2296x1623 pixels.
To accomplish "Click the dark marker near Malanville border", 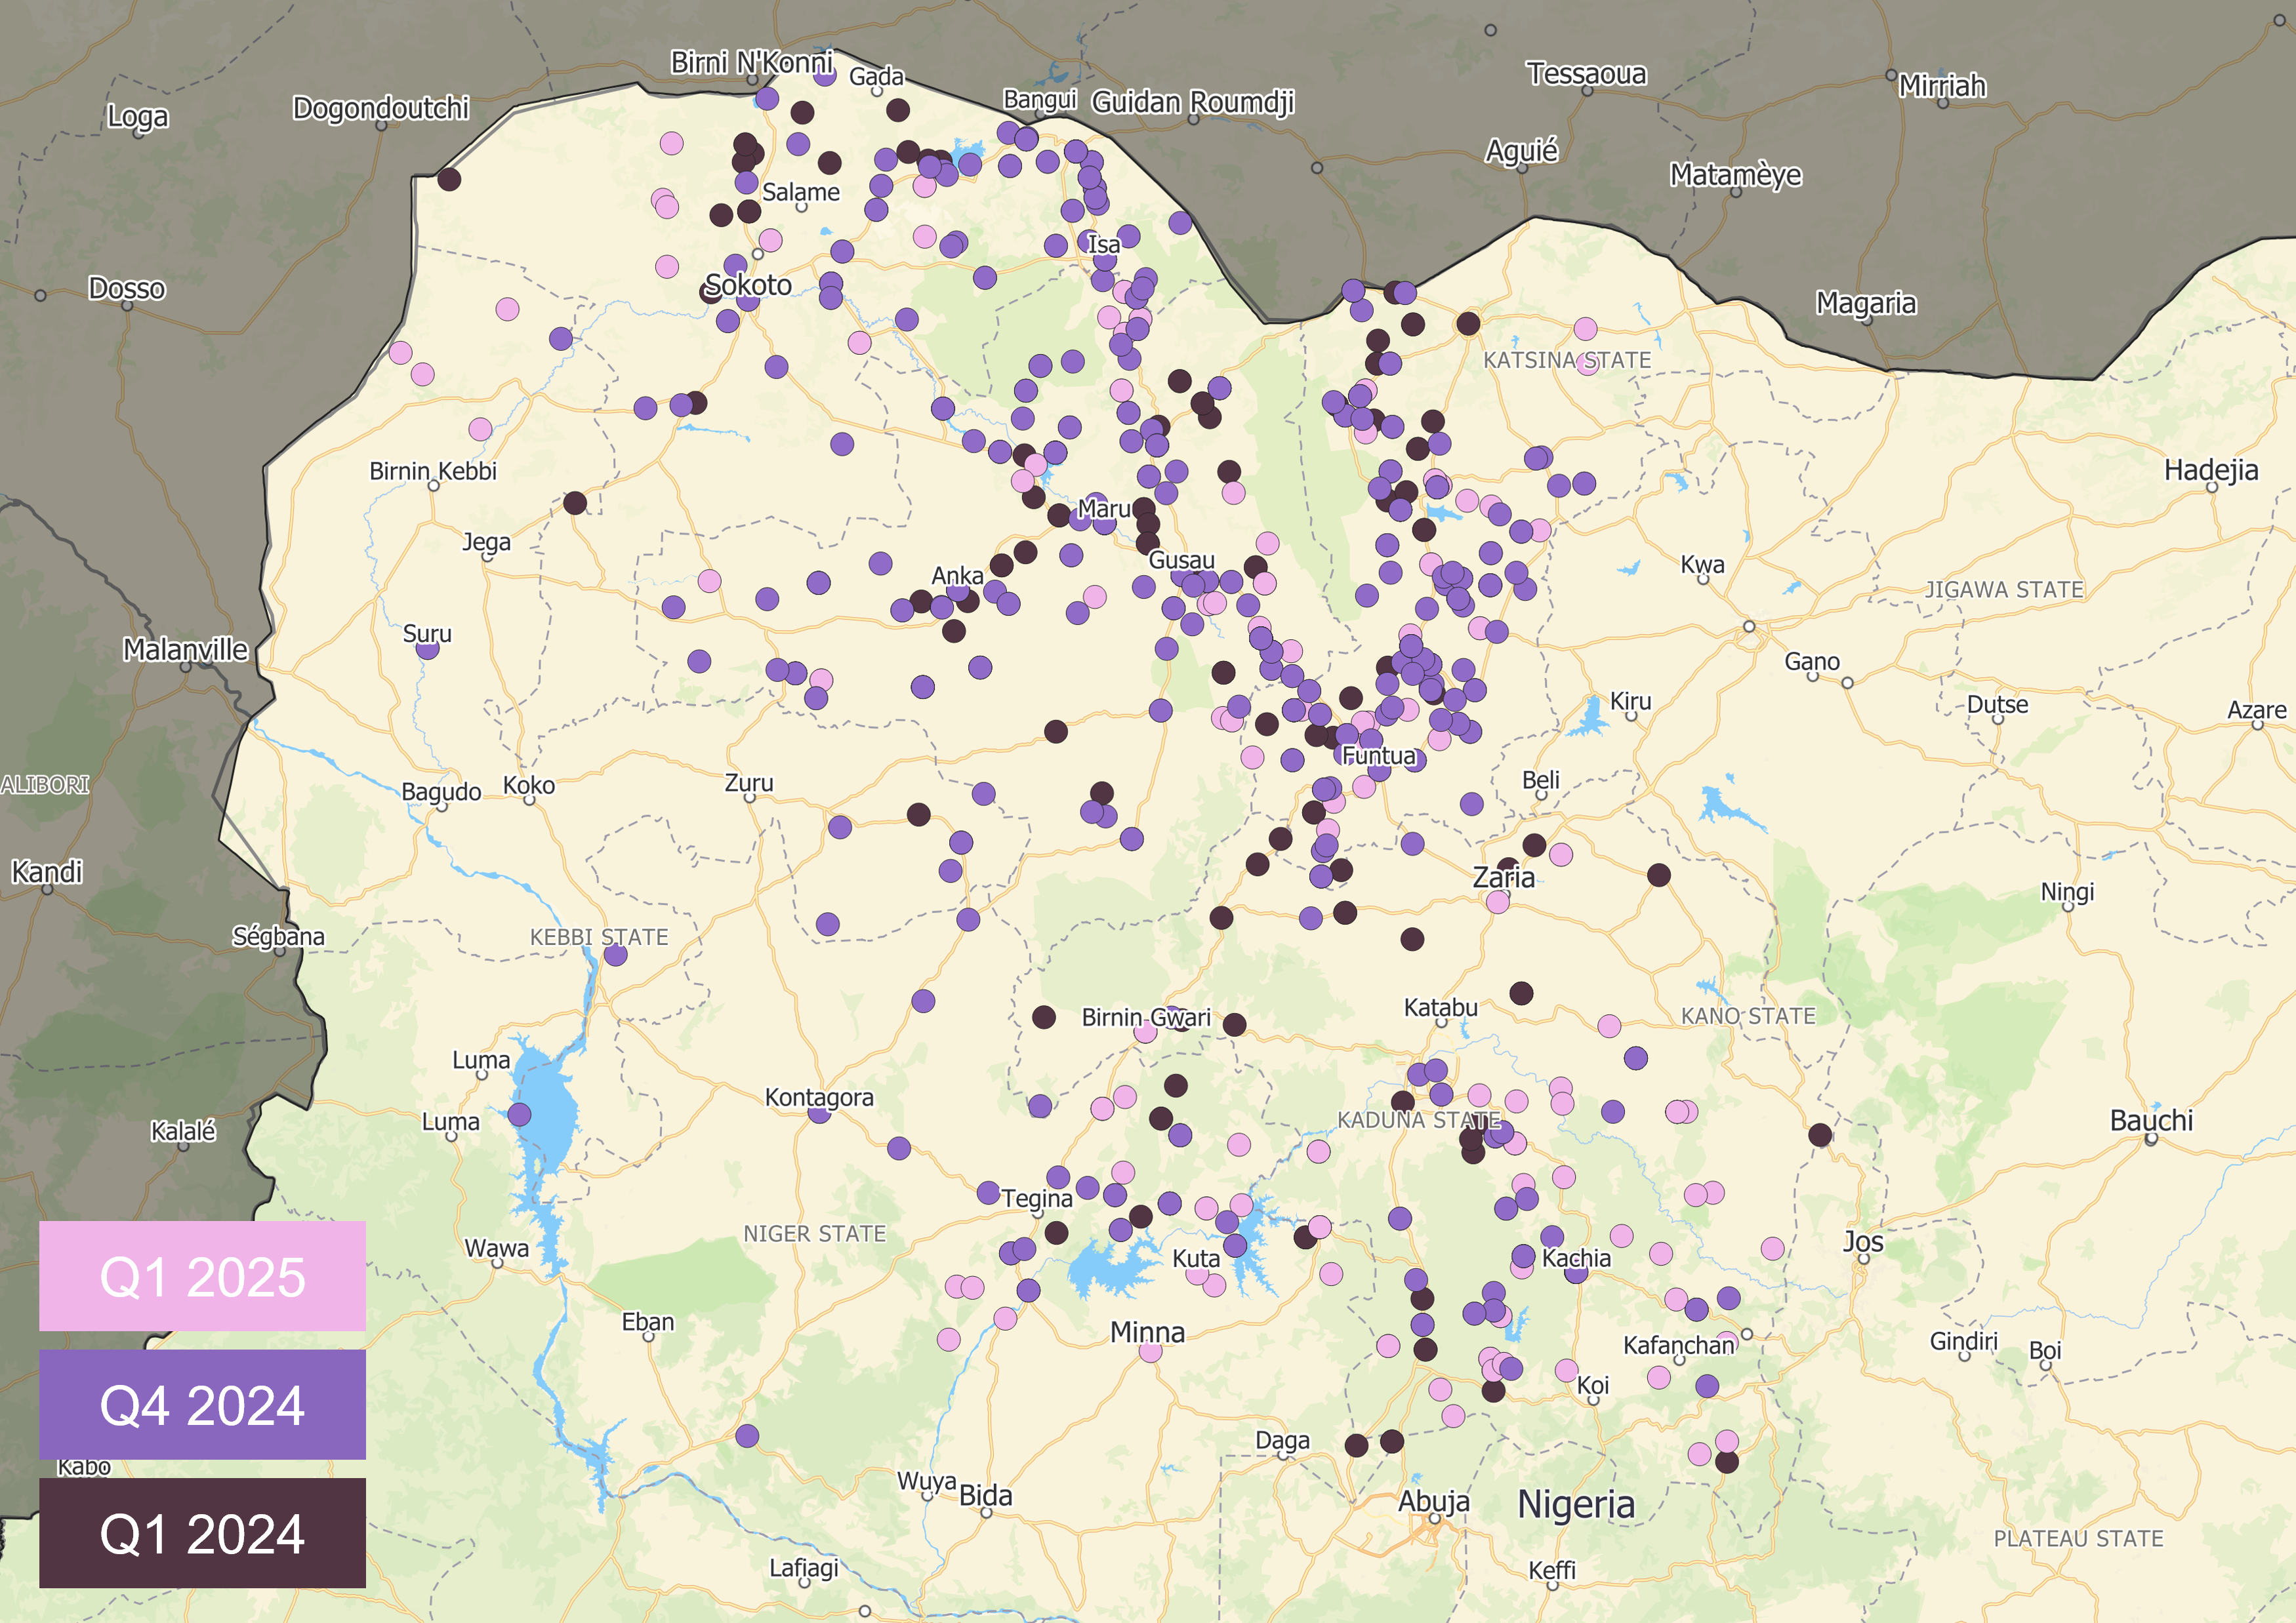I will coord(575,503).
